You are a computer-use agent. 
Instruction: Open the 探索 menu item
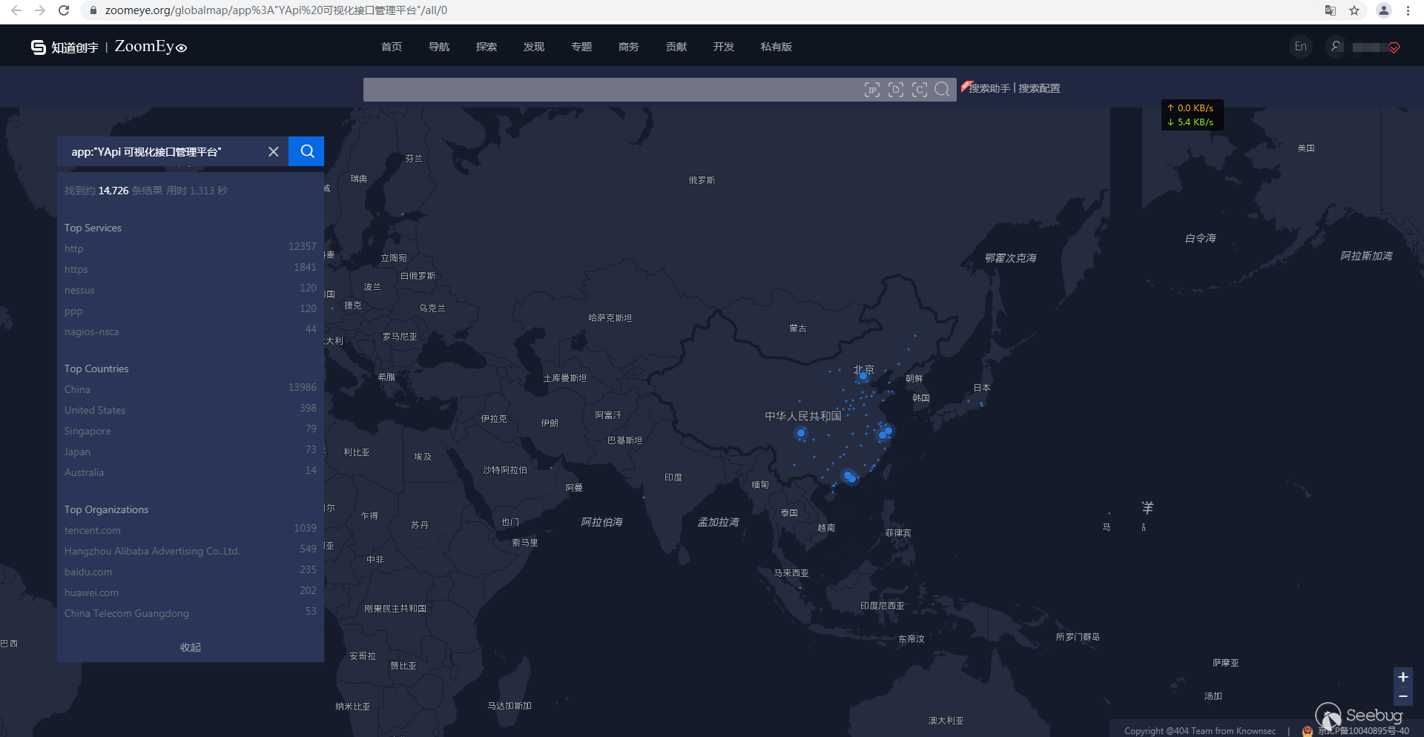click(x=487, y=47)
